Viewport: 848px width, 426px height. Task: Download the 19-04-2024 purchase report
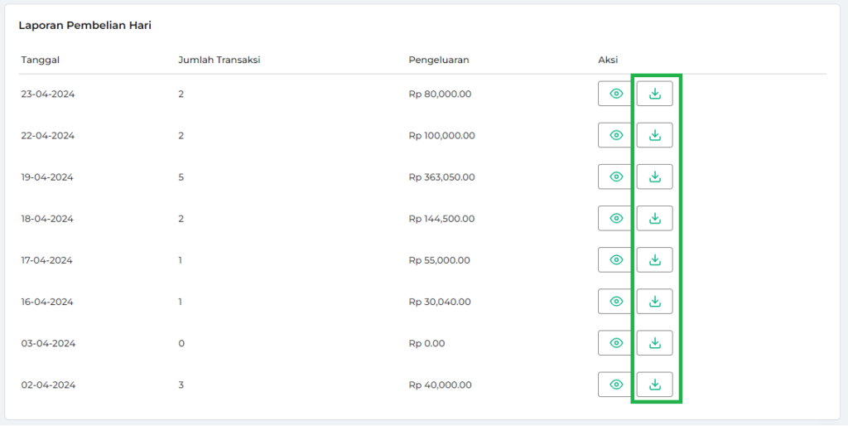tap(654, 177)
